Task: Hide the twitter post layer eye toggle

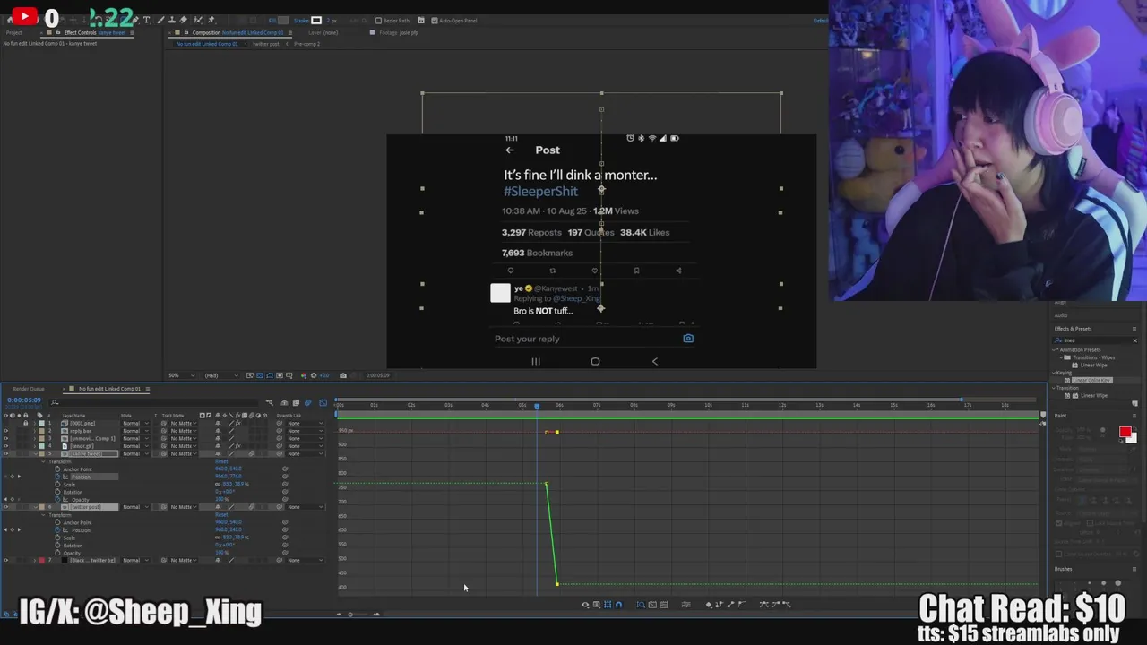Action: point(5,507)
